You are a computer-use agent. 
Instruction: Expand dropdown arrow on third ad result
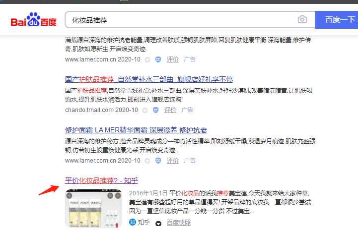(x=147, y=161)
